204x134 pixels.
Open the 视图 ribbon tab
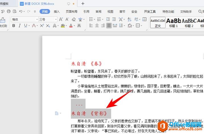[x=110, y=12]
